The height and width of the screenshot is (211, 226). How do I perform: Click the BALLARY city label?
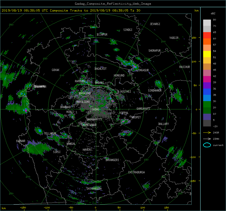pos(163,124)
